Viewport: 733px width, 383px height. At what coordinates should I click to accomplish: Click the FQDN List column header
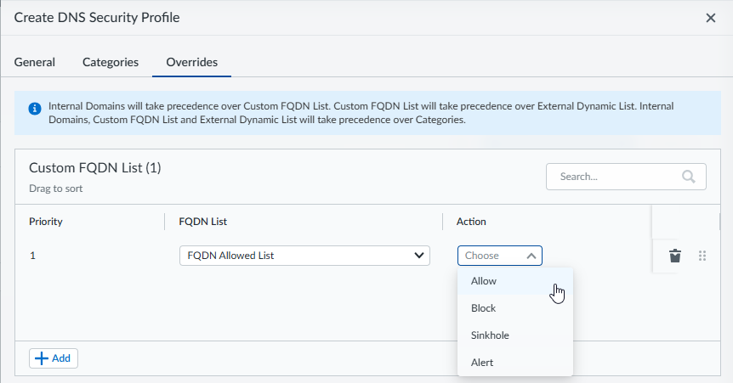point(203,222)
